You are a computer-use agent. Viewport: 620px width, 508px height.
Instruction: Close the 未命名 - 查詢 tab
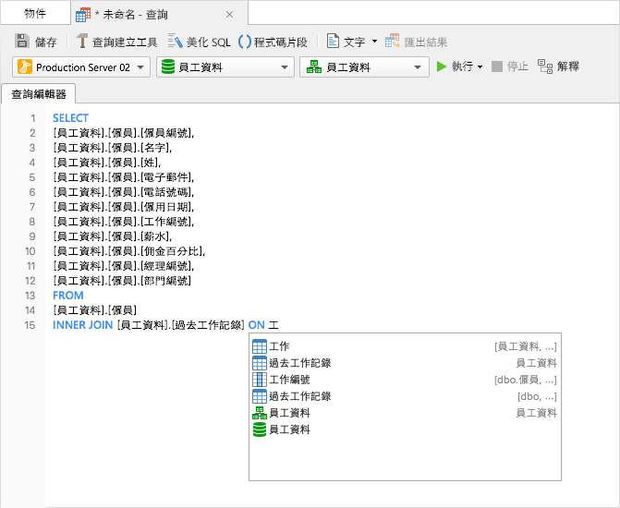pos(230,14)
